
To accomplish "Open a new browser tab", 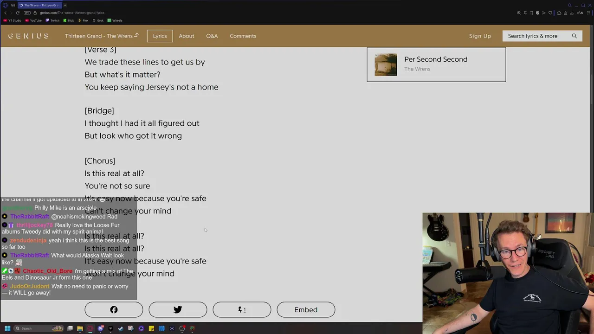I will coord(65,5).
